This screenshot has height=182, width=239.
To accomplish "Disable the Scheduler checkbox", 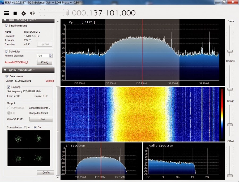I will click(7, 51).
